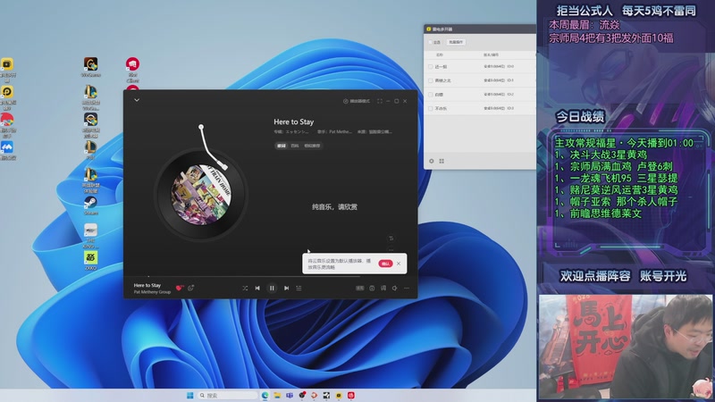Open the source link under the song title
The width and height of the screenshot is (715, 402).
374,131
